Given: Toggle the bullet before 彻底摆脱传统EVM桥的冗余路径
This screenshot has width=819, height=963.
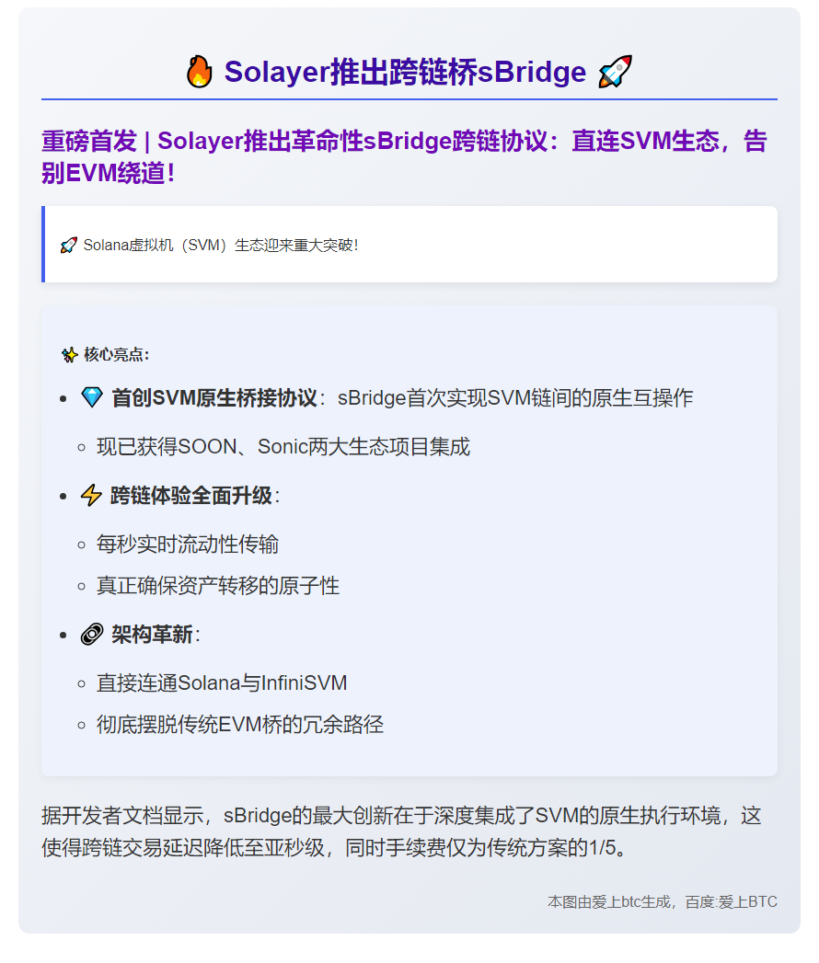Looking at the screenshot, I should click(79, 725).
